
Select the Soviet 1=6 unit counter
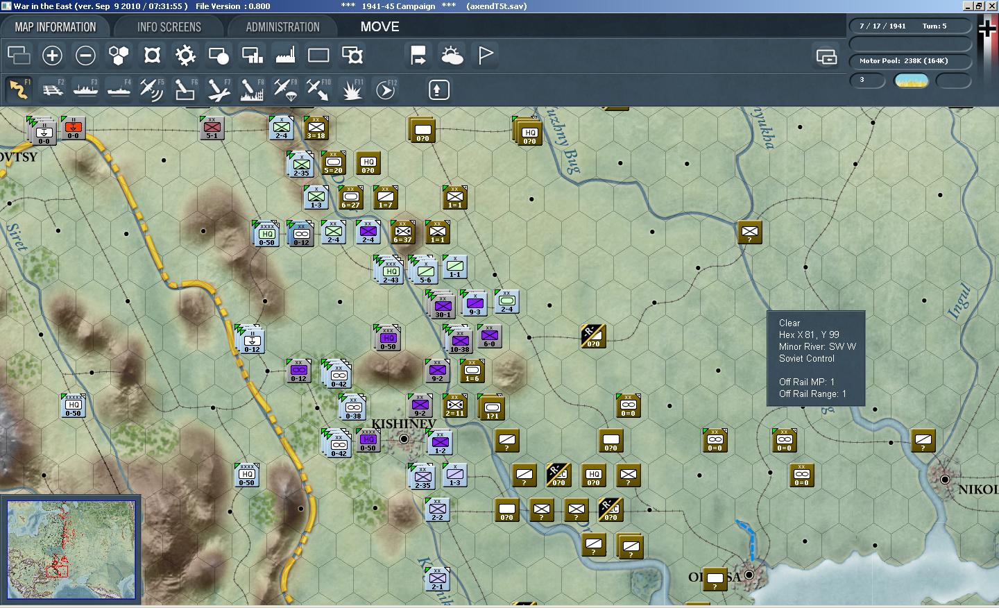[x=472, y=371]
